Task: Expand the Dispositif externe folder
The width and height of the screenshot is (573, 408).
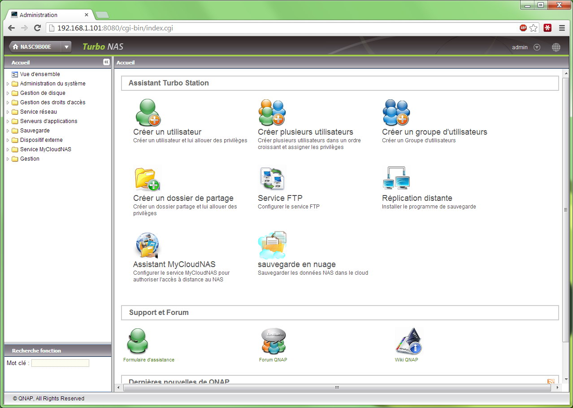Action: click(8, 140)
